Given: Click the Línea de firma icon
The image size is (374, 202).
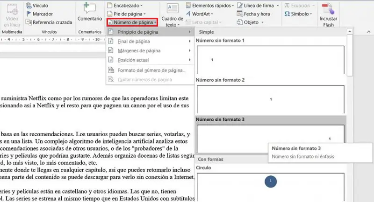Looking at the screenshot, I should [240, 5].
